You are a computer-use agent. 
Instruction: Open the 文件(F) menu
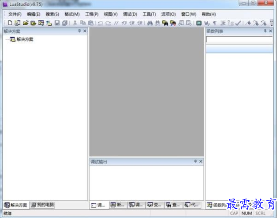(x=15, y=14)
